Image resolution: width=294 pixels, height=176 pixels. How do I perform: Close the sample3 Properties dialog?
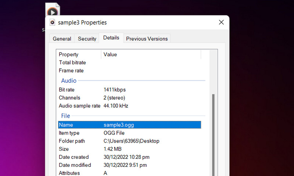pyautogui.click(x=221, y=22)
